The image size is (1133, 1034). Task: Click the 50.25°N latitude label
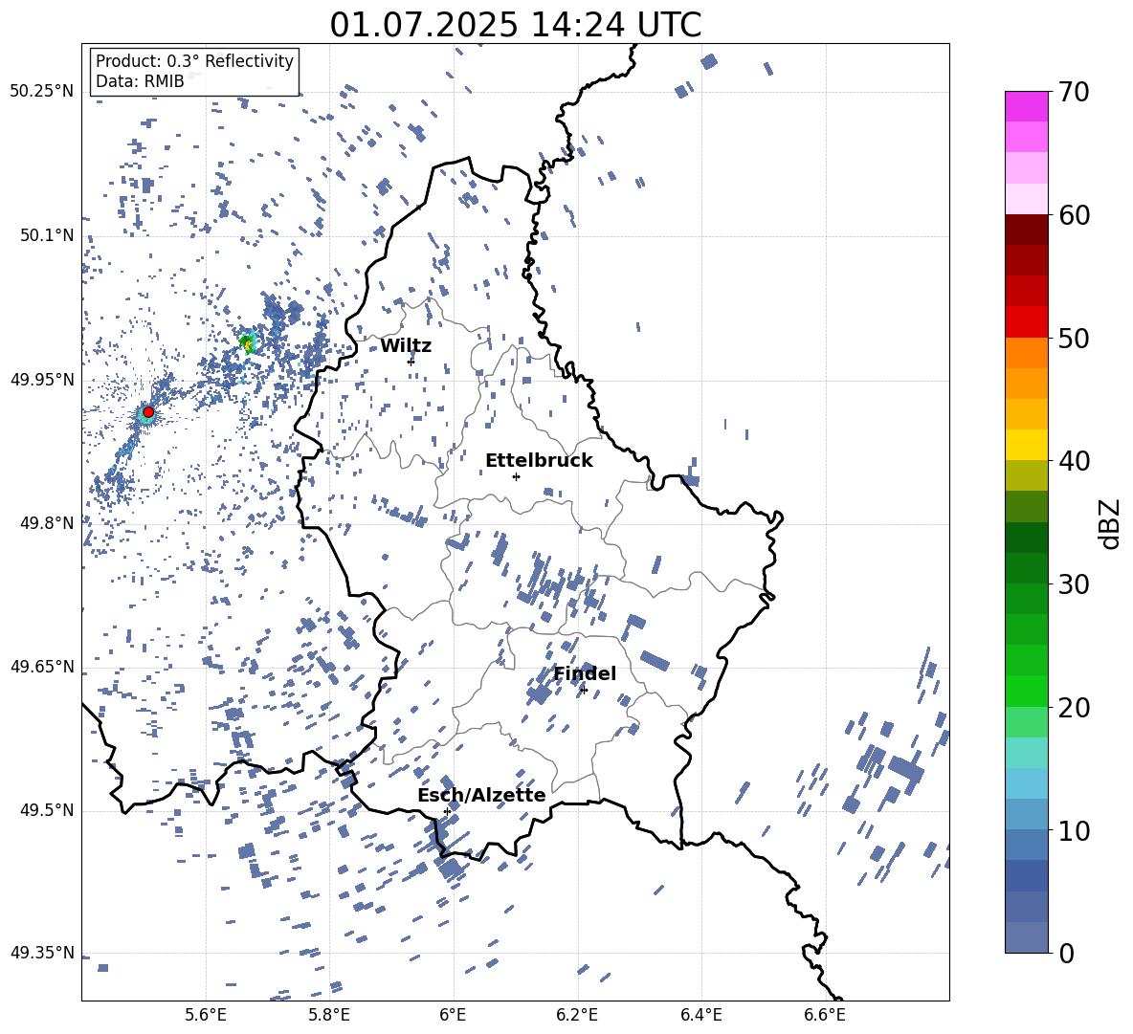(x=42, y=92)
